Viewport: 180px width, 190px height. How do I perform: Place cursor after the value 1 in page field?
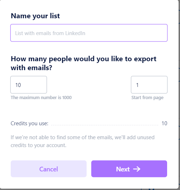coord(139,85)
